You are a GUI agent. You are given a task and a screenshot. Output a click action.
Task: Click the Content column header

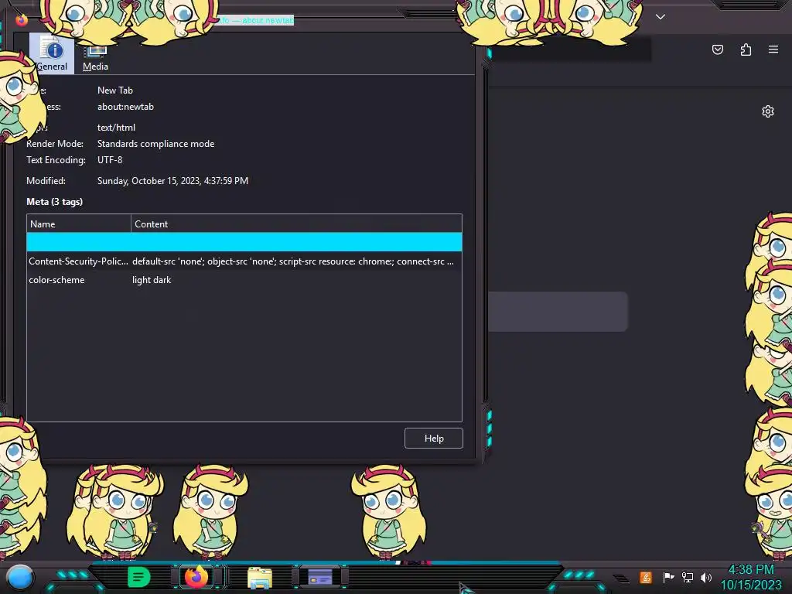click(296, 224)
